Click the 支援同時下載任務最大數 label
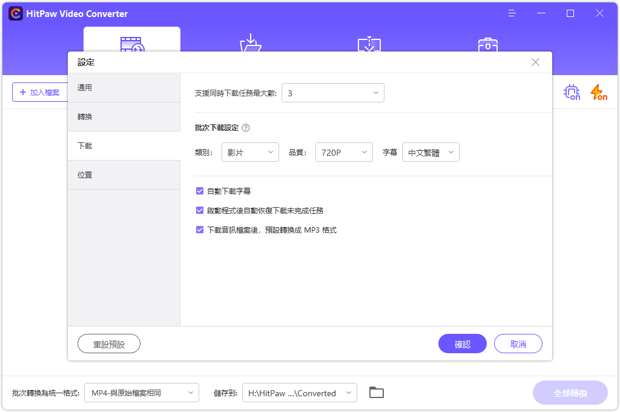This screenshot has height=412, width=620. coord(236,93)
